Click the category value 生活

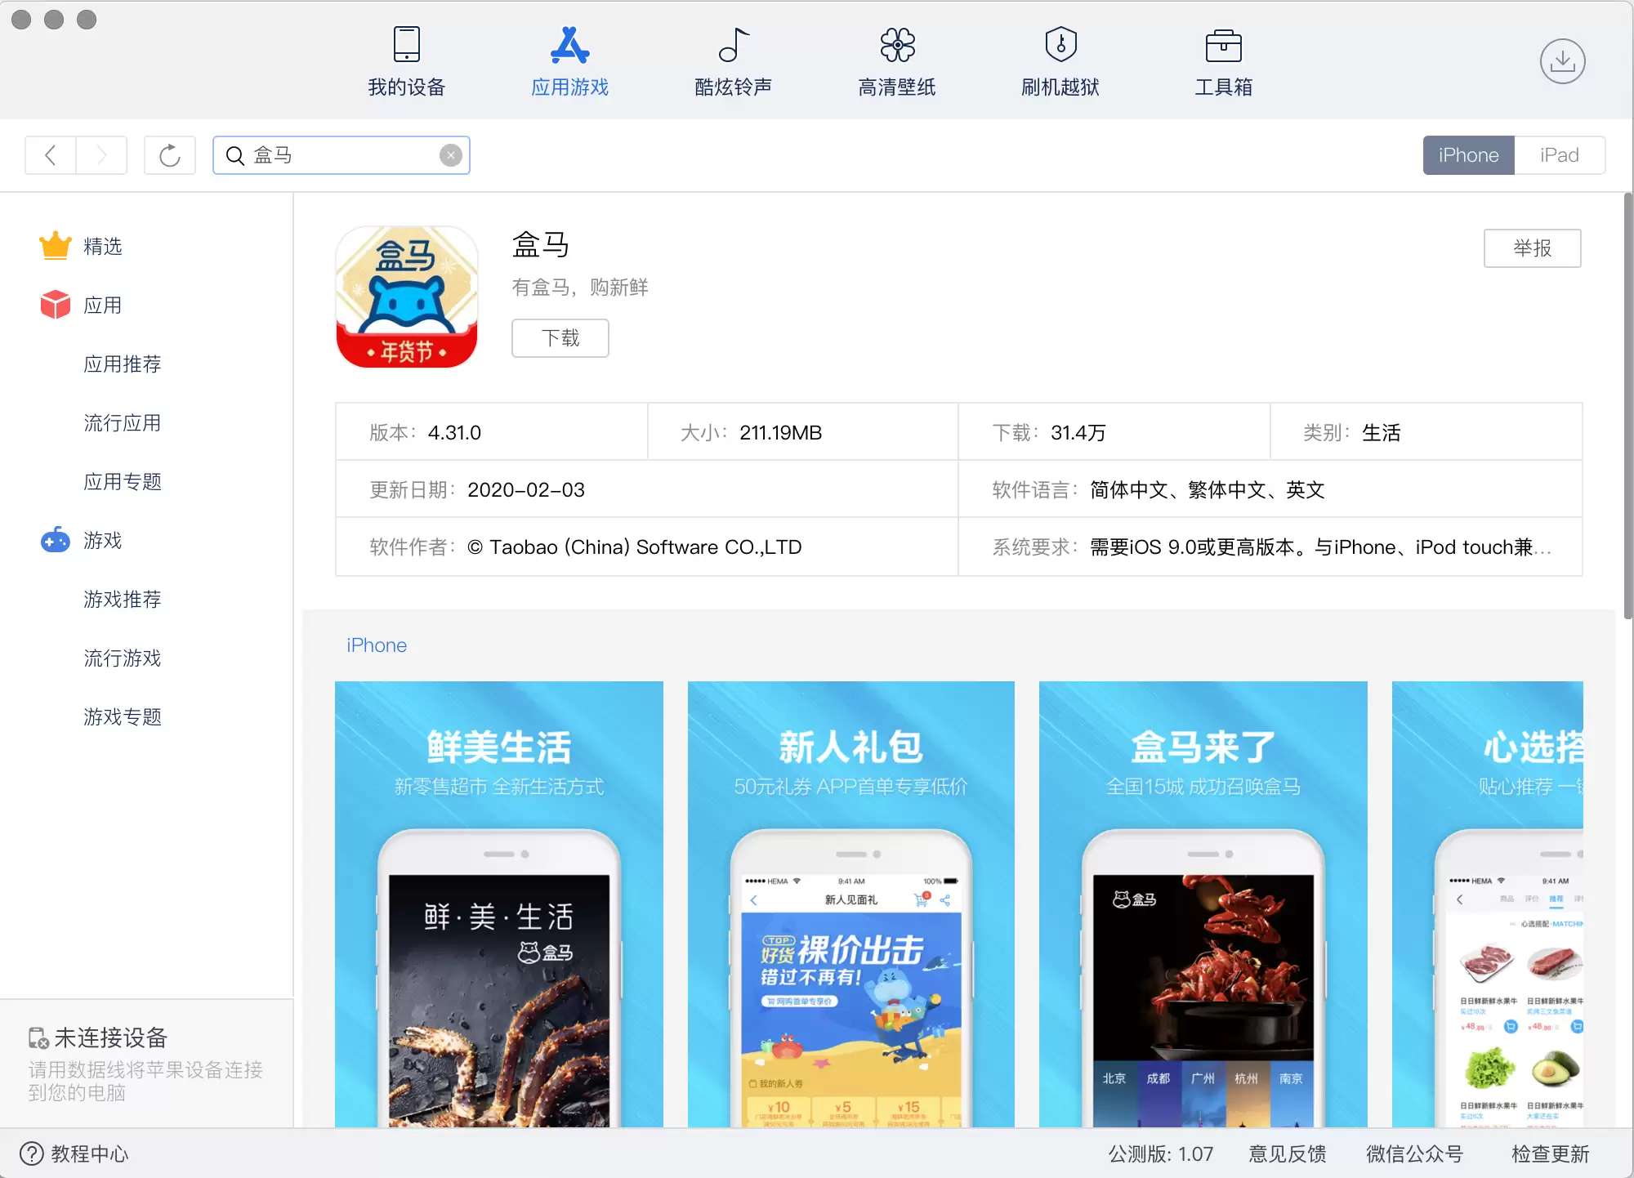tap(1382, 432)
